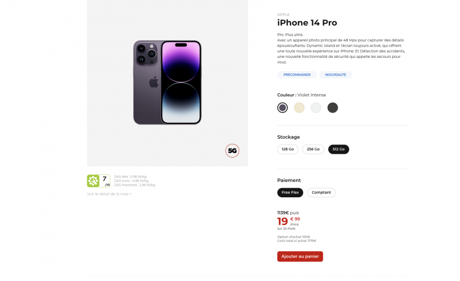Select the Violet Intense color swatch
This screenshot has height=281, width=460.
point(282,107)
